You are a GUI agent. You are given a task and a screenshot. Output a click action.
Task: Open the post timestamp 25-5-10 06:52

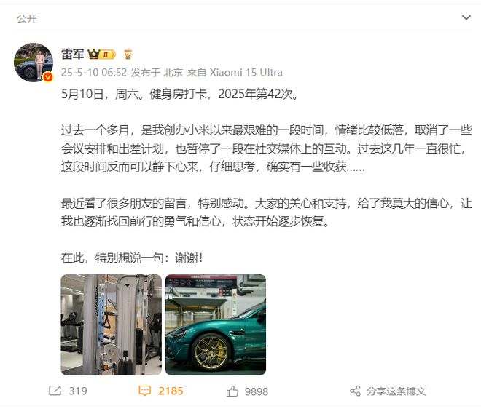(94, 73)
